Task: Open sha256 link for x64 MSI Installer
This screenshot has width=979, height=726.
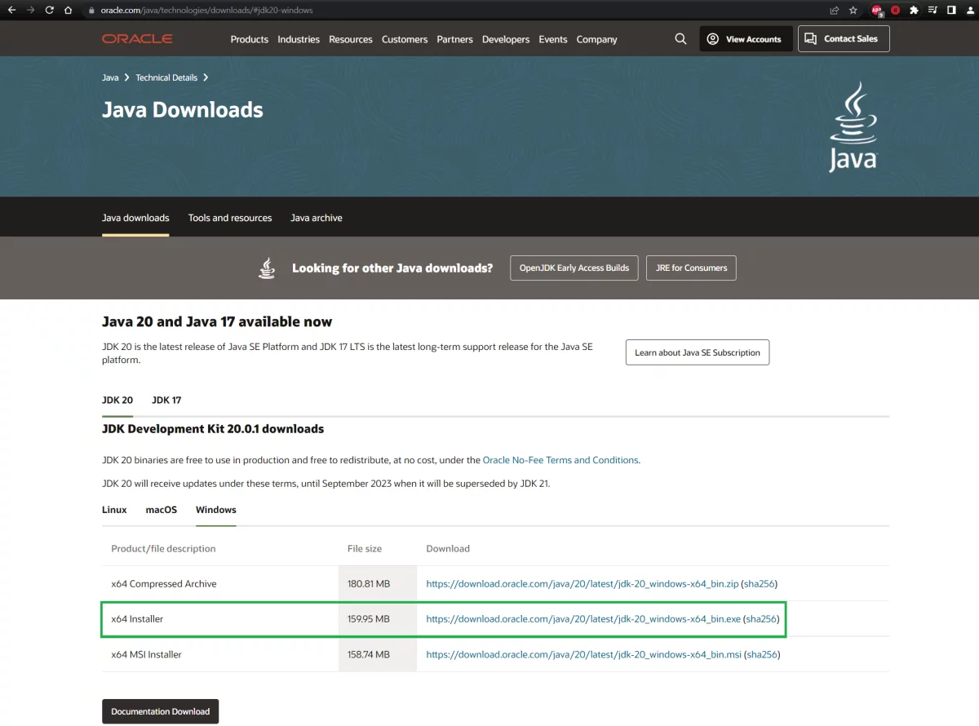Action: [x=762, y=654]
